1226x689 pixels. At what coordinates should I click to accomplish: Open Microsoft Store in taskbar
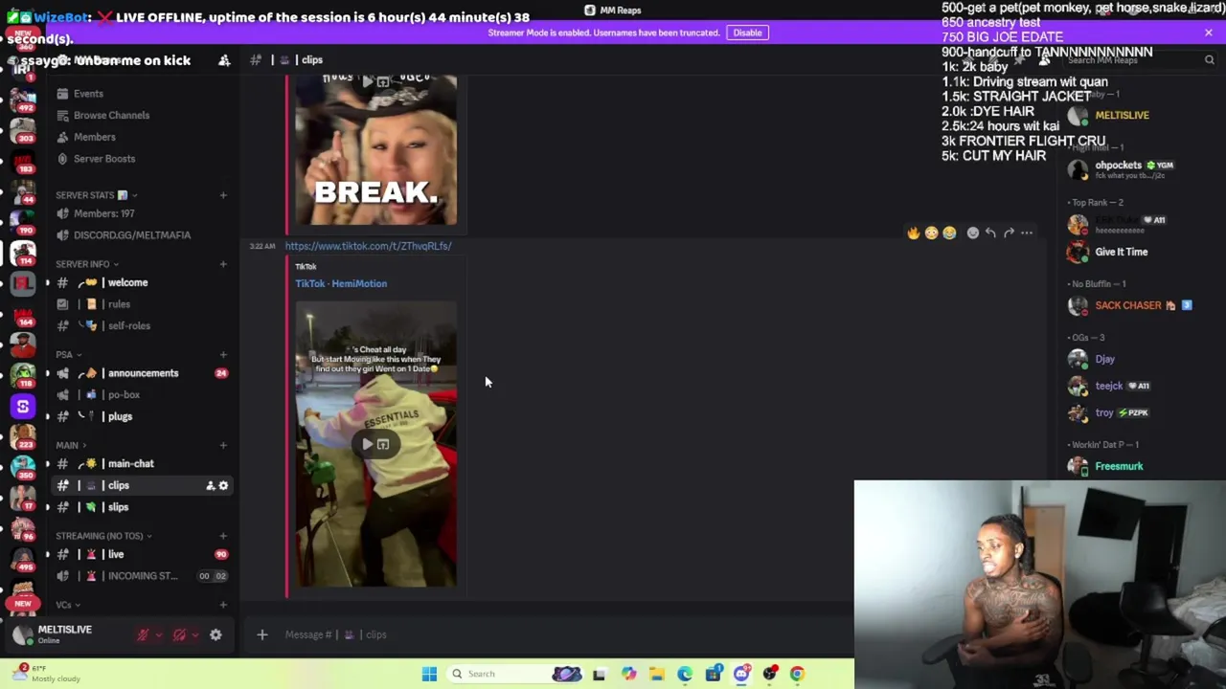coord(713,674)
